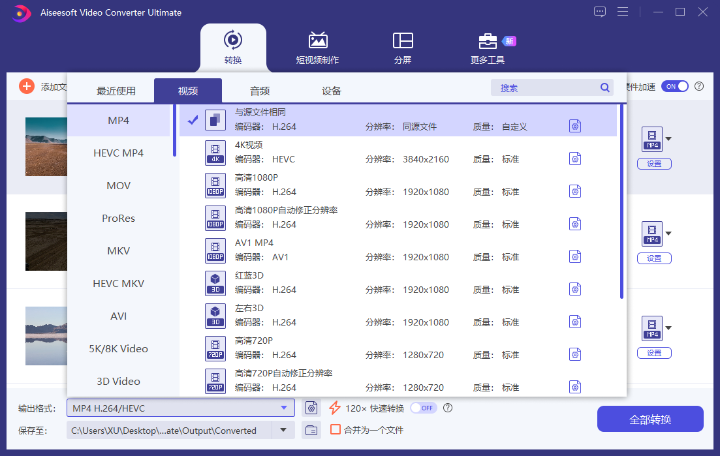Open the 分屏 split-screen tool
The width and height of the screenshot is (720, 456).
[403, 48]
